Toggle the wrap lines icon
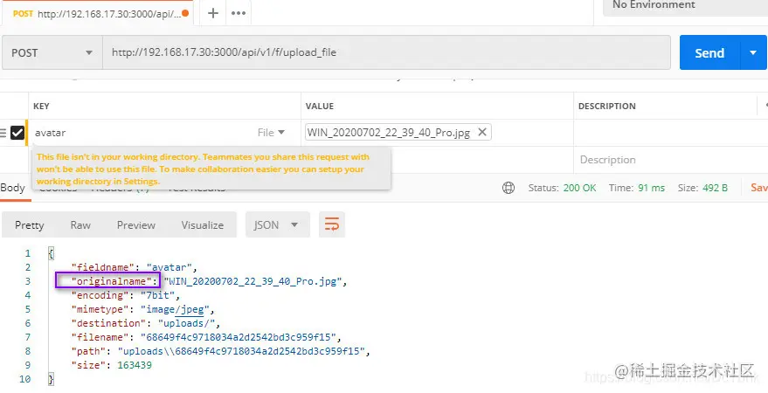 pyautogui.click(x=332, y=225)
